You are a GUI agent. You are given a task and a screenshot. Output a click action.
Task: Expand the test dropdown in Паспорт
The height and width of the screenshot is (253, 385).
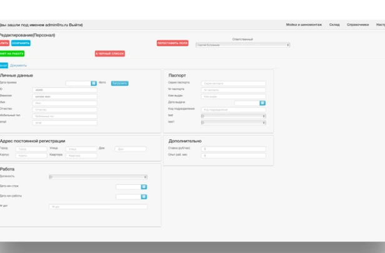pos(233,116)
